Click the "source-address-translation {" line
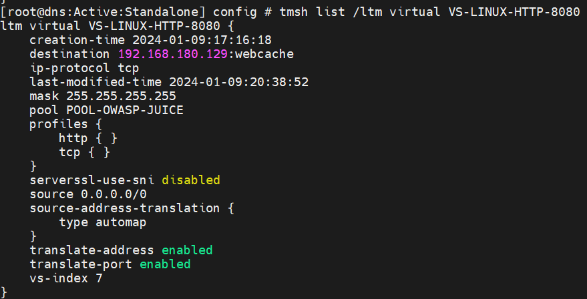 pyautogui.click(x=132, y=208)
